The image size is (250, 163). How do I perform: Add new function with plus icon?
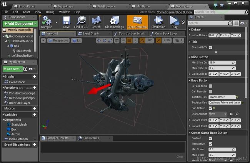(35, 87)
